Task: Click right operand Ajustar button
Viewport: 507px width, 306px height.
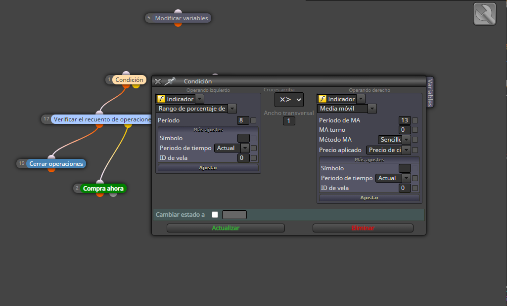Action: [369, 197]
